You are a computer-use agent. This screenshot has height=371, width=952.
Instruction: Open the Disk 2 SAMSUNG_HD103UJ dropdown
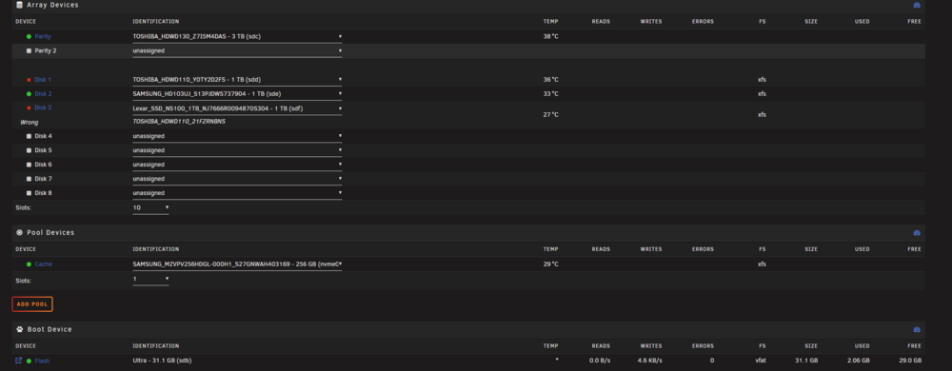point(237,94)
